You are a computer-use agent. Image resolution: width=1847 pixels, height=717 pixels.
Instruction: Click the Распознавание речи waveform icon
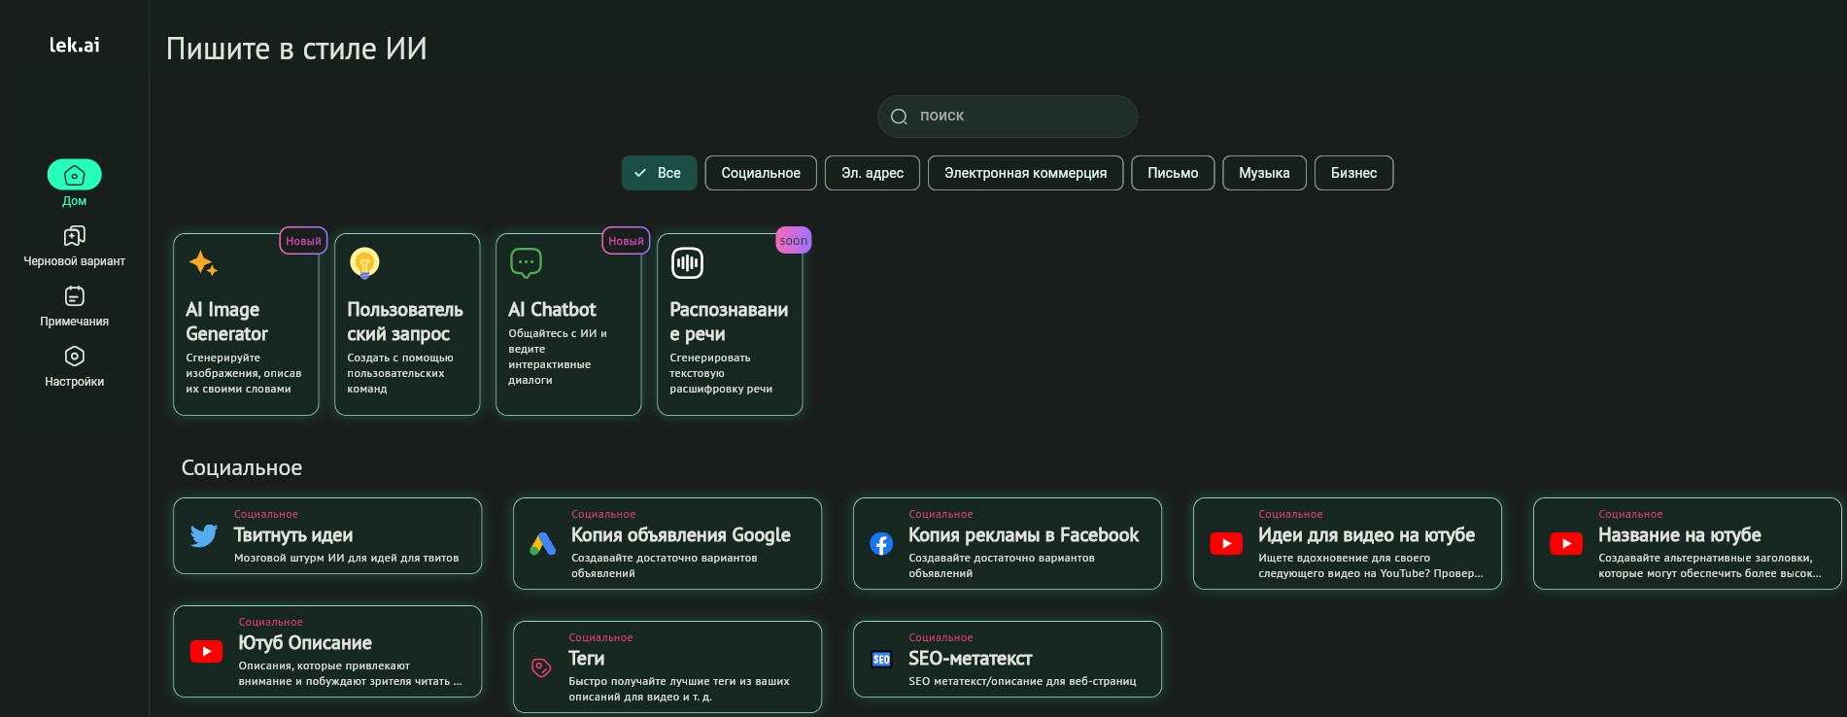(x=687, y=263)
